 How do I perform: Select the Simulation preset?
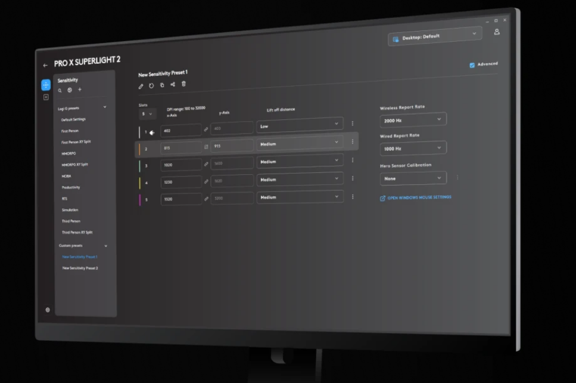point(70,210)
